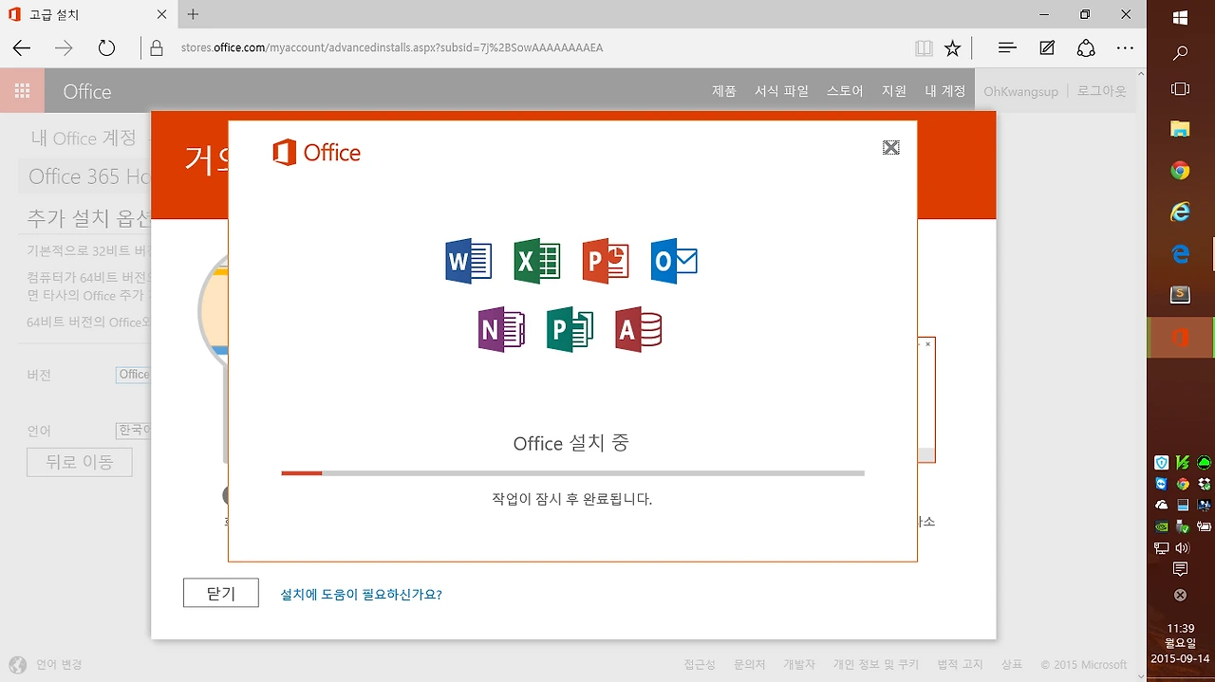
Task: Close the Office installer dialog
Action: point(890,147)
